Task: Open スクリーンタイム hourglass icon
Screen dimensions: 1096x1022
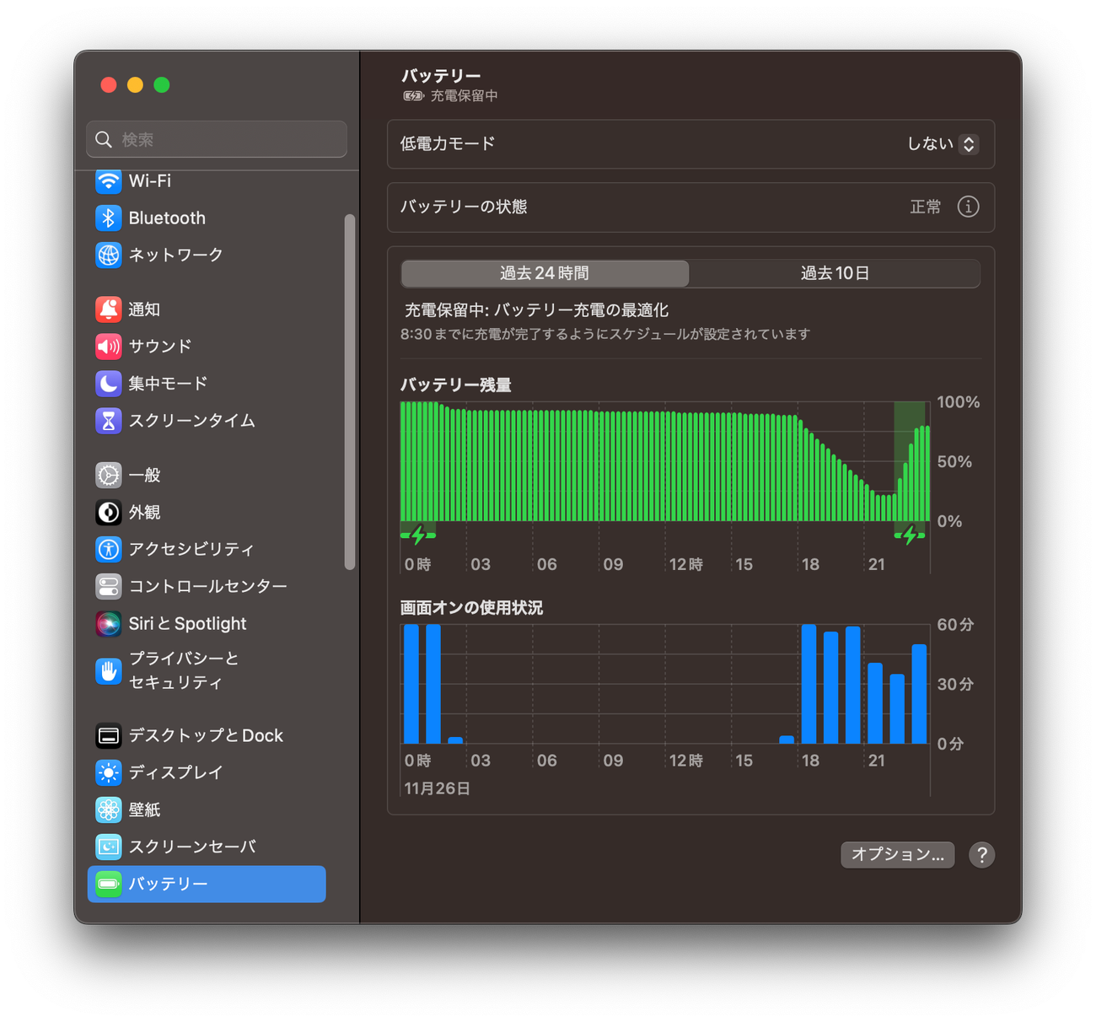Action: coord(109,421)
